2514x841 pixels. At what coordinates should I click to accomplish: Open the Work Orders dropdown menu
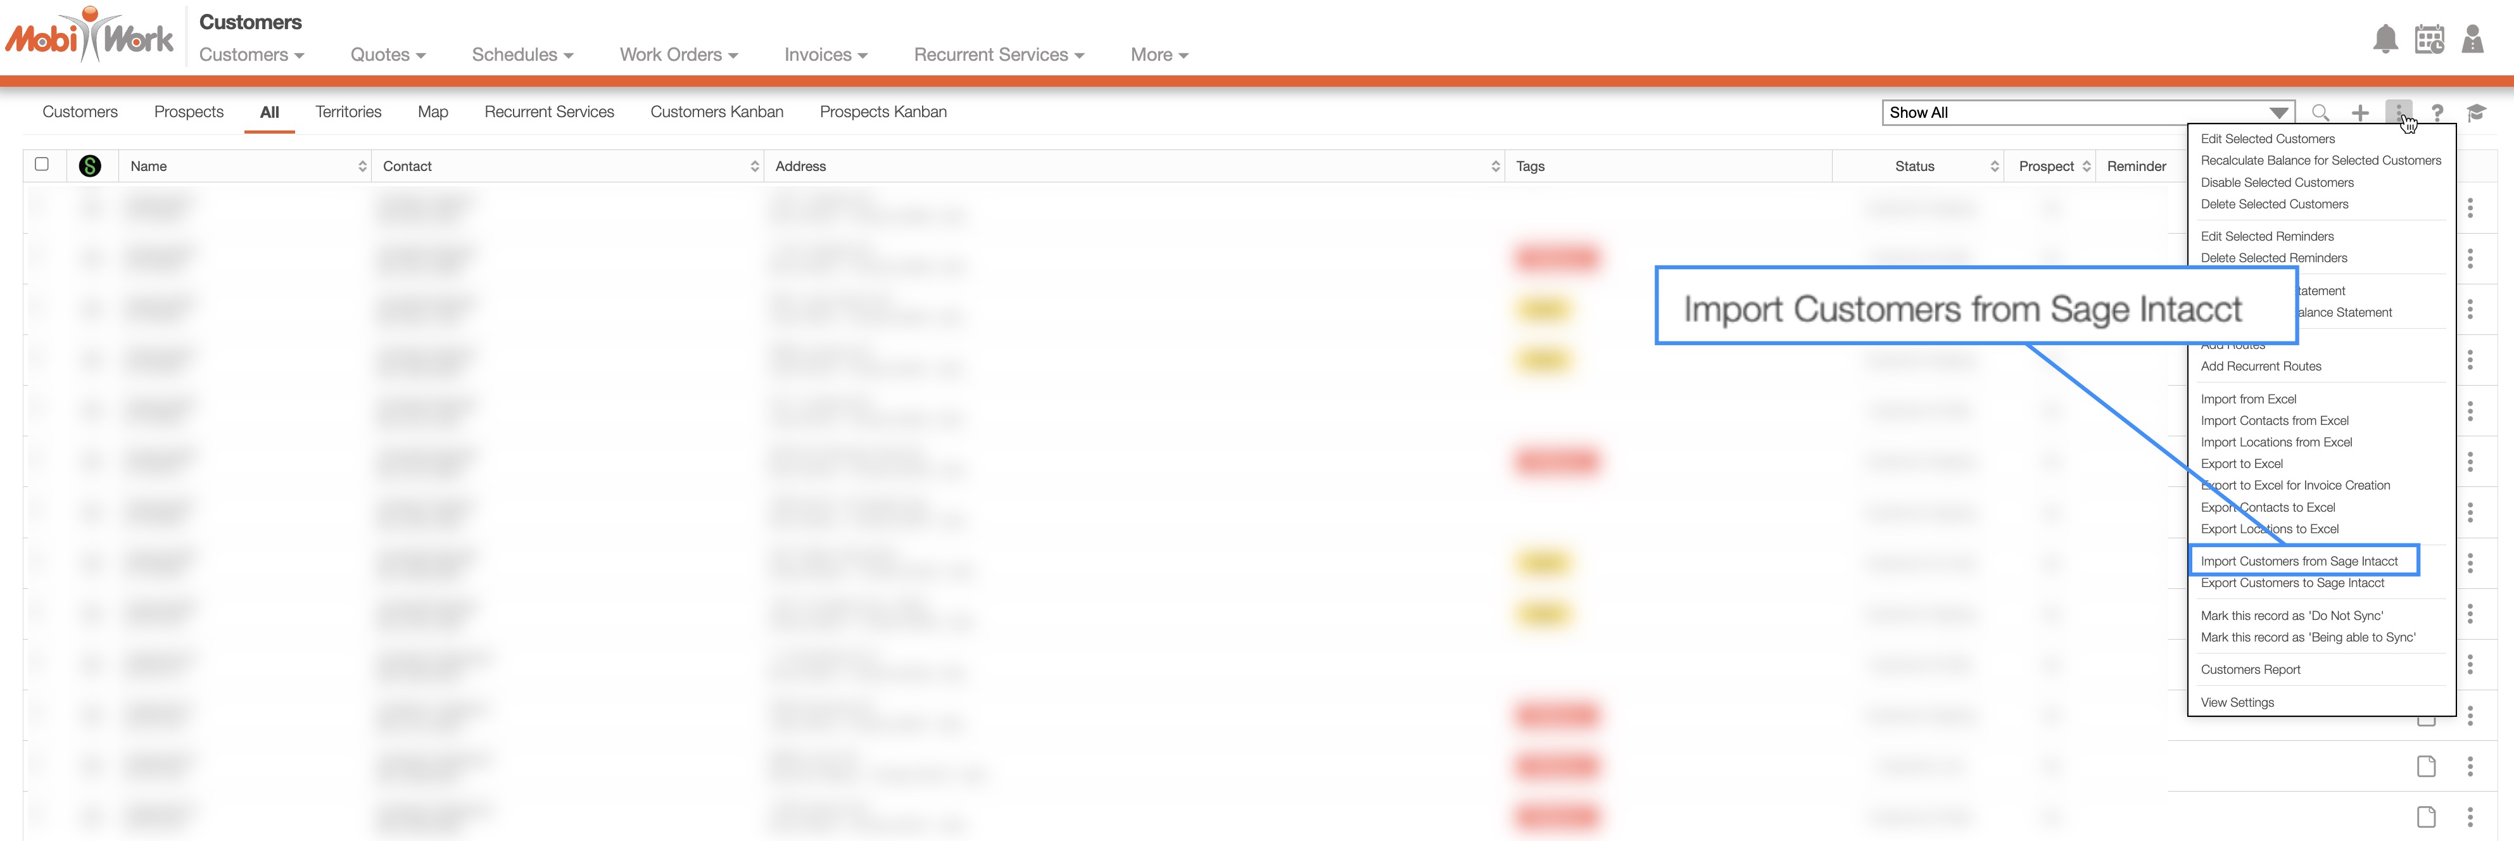(x=678, y=56)
